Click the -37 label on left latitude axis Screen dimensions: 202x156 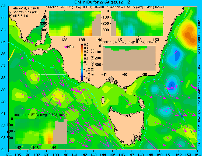[x=3, y=66]
